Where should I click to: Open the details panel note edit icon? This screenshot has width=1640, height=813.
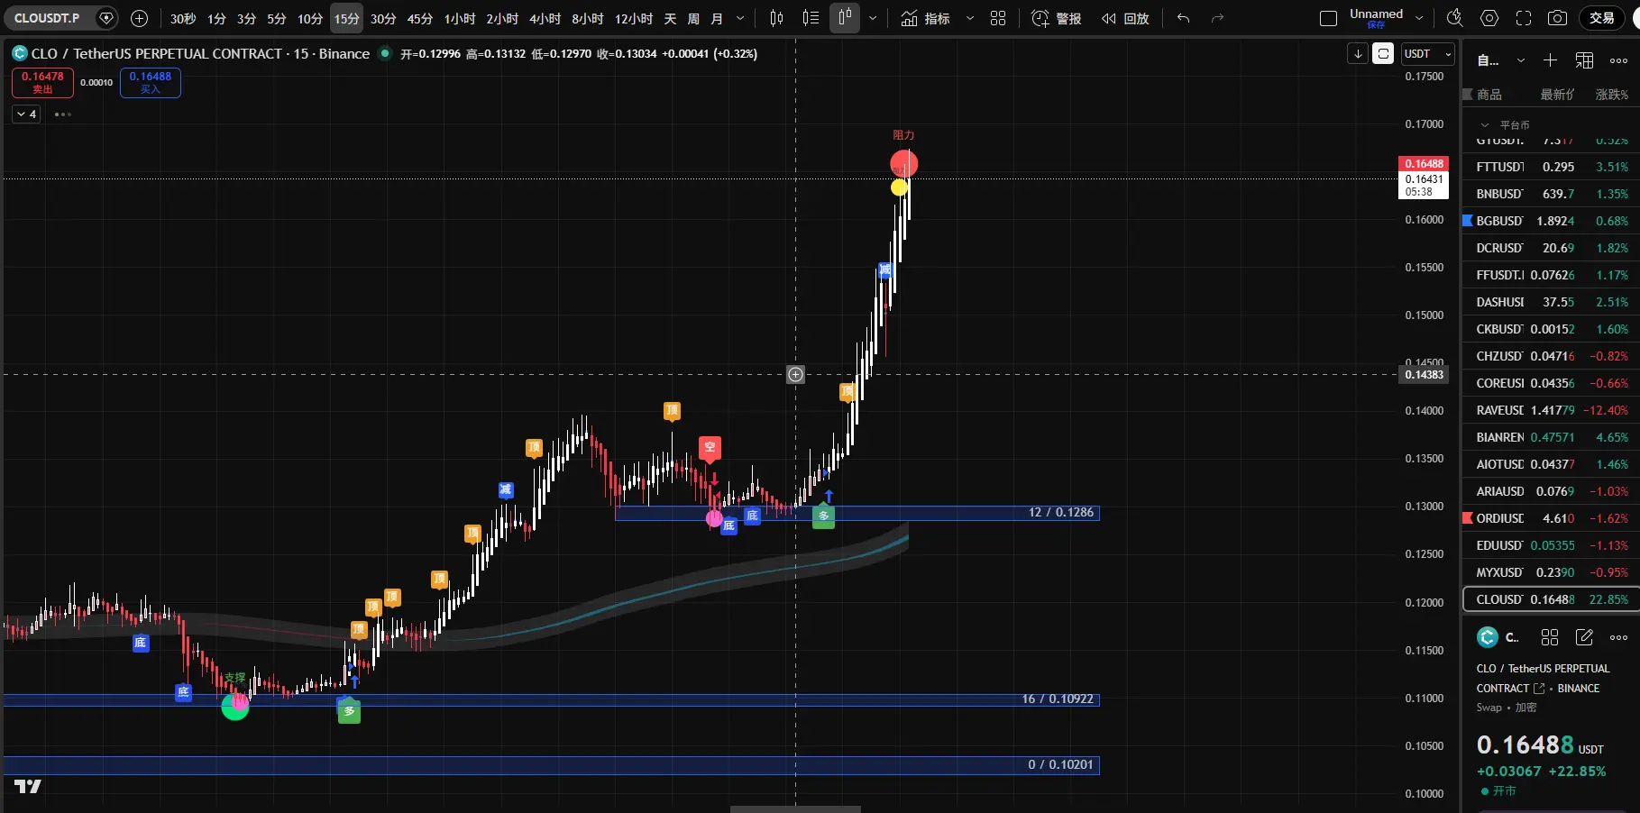coord(1584,637)
